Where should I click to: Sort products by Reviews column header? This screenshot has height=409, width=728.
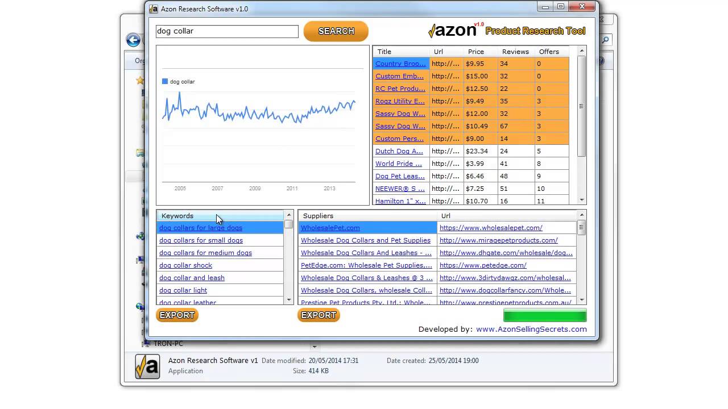point(516,52)
